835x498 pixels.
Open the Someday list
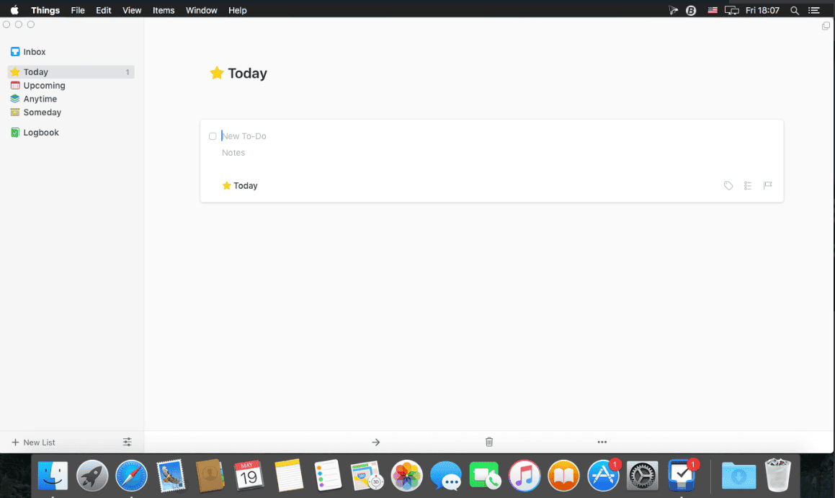click(35, 112)
